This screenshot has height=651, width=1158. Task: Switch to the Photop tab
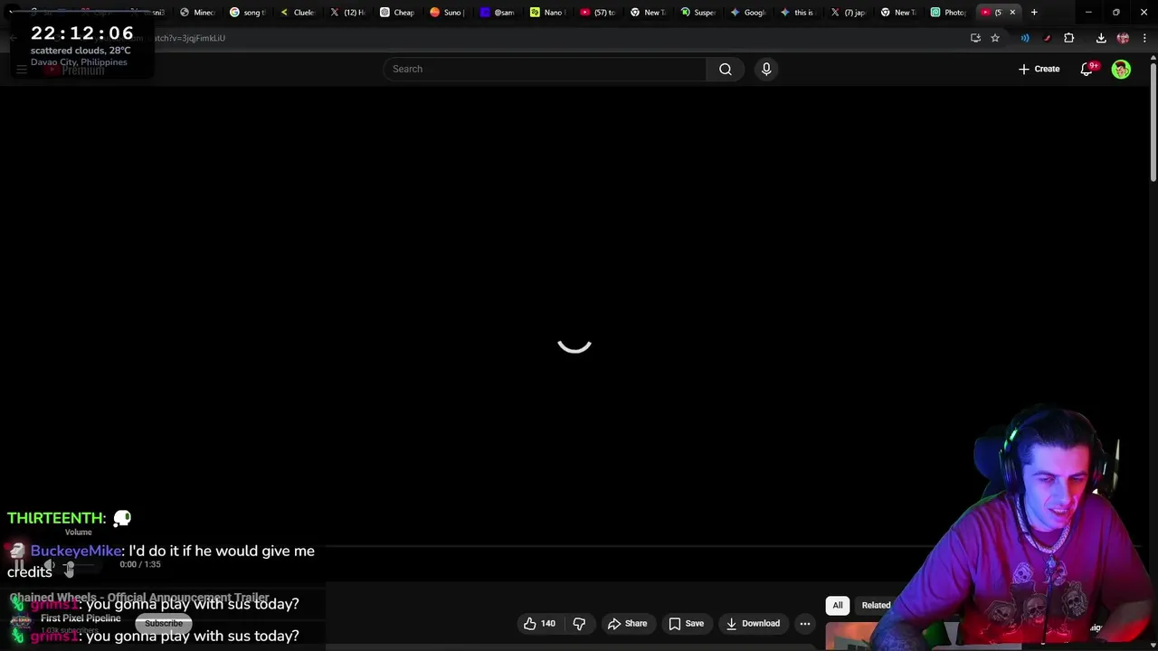pos(948,12)
